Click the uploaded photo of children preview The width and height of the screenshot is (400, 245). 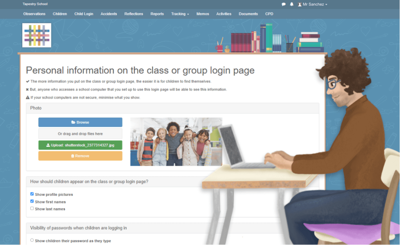[x=176, y=142]
